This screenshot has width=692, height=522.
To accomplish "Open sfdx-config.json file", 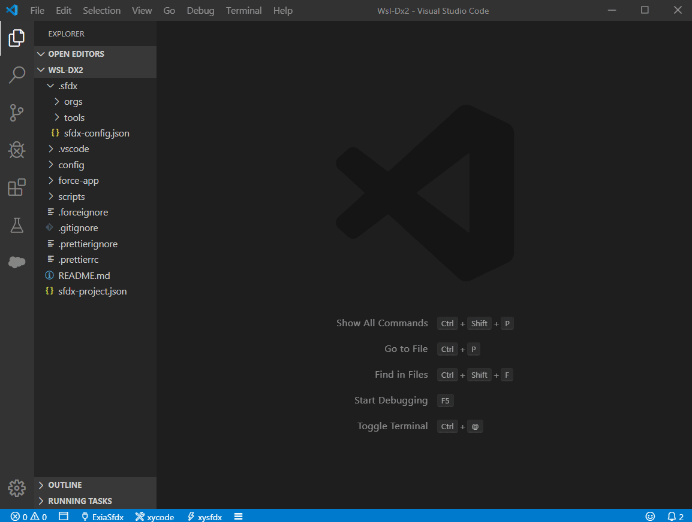I will click(x=95, y=133).
